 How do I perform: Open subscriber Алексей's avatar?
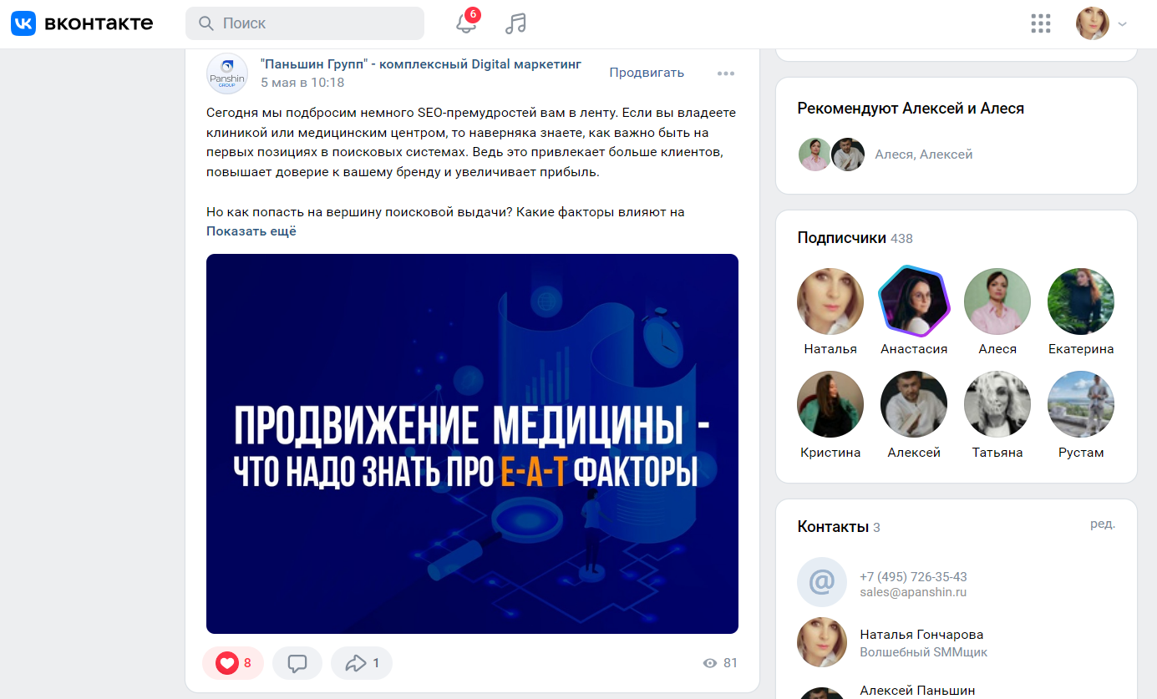[x=914, y=404]
